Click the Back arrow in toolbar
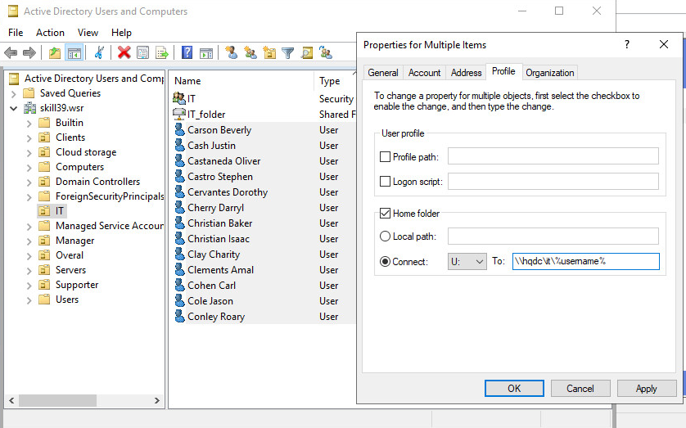Image resolution: width=686 pixels, height=428 pixels. (11, 53)
